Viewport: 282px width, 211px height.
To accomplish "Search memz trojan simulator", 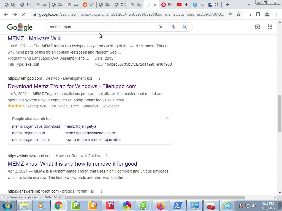I will click(x=31, y=140).
